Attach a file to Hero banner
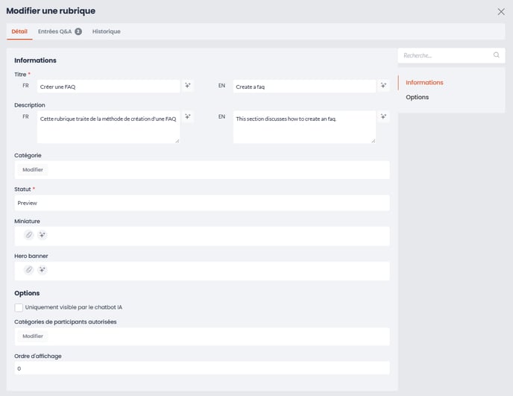Viewport: 513px width, 396px height. 29,270
